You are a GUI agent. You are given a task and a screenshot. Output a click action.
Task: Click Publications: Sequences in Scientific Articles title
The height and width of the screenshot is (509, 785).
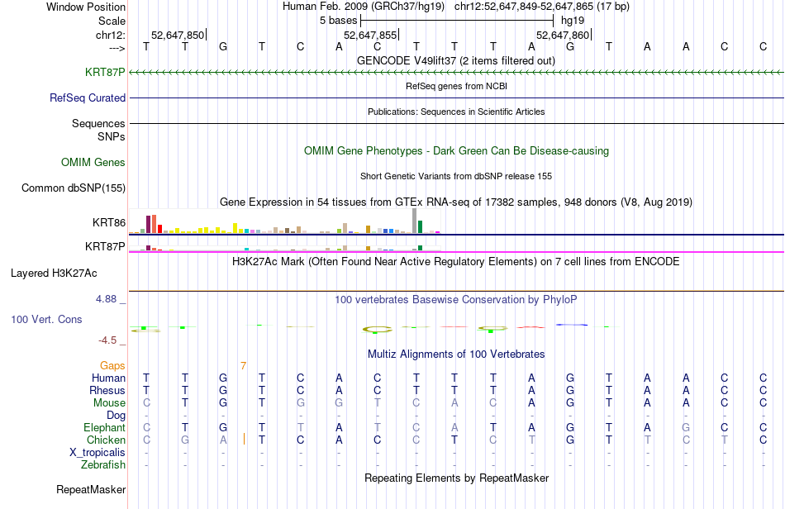click(456, 112)
